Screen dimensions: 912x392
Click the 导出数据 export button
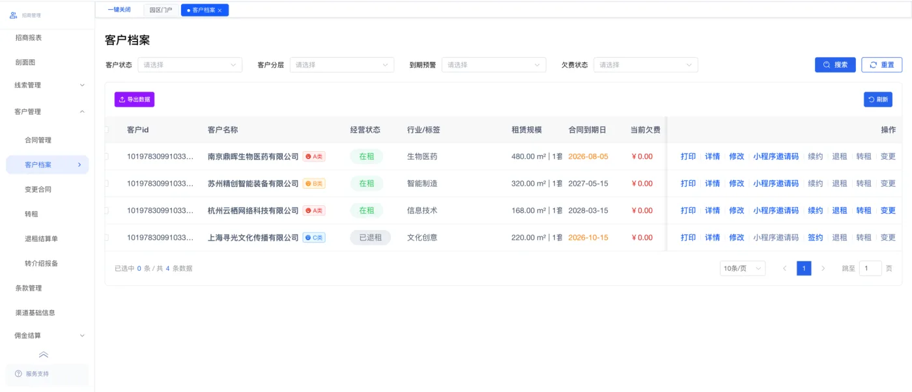pos(134,100)
